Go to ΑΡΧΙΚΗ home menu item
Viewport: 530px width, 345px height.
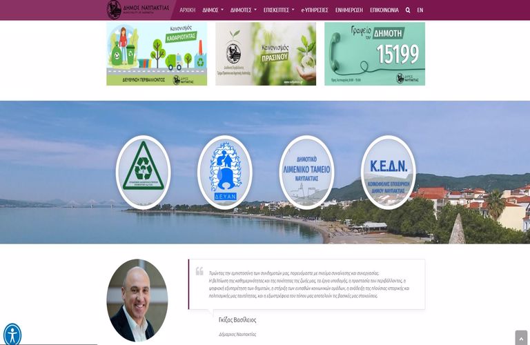[187, 10]
